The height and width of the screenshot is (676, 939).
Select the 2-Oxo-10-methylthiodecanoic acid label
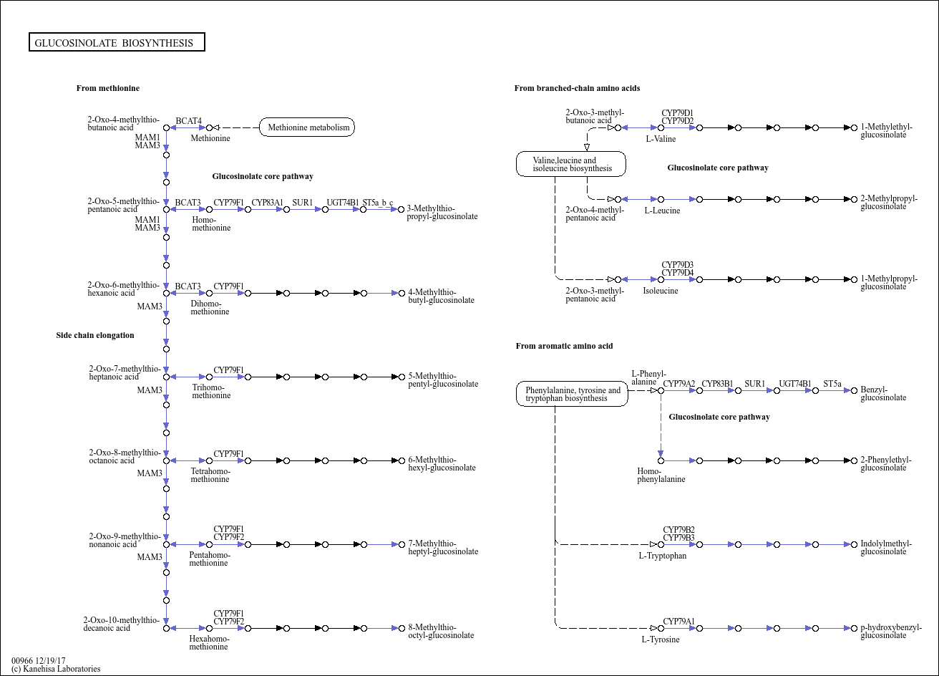(121, 624)
